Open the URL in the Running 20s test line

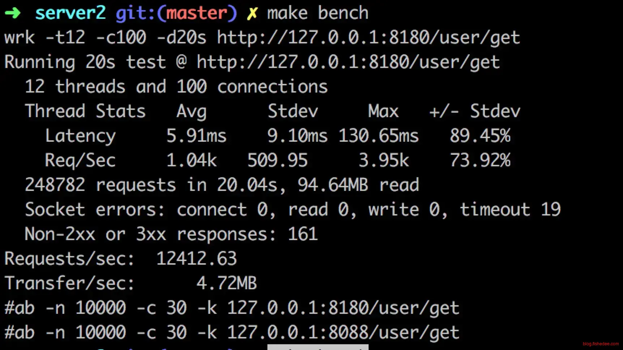pyautogui.click(x=348, y=62)
